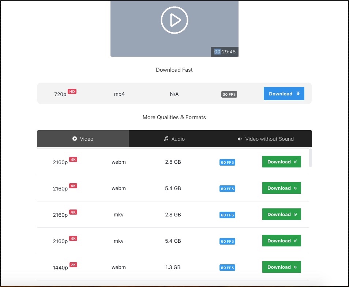Image resolution: width=349 pixels, height=287 pixels.
Task: Download the 720p mp4 video
Action: point(284,93)
